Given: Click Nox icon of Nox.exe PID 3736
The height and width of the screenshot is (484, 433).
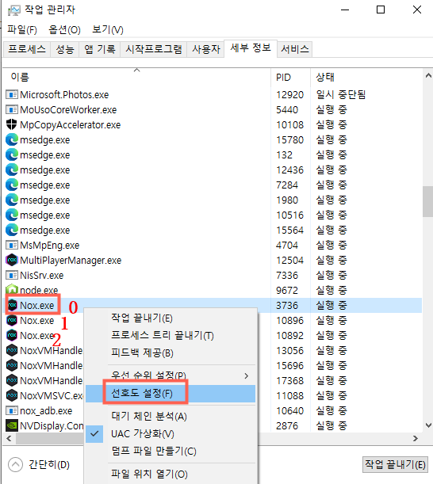Looking at the screenshot, I should [x=12, y=305].
